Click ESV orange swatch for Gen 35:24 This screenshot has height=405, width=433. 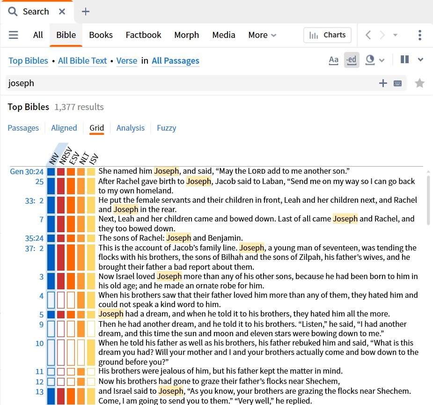pos(71,238)
